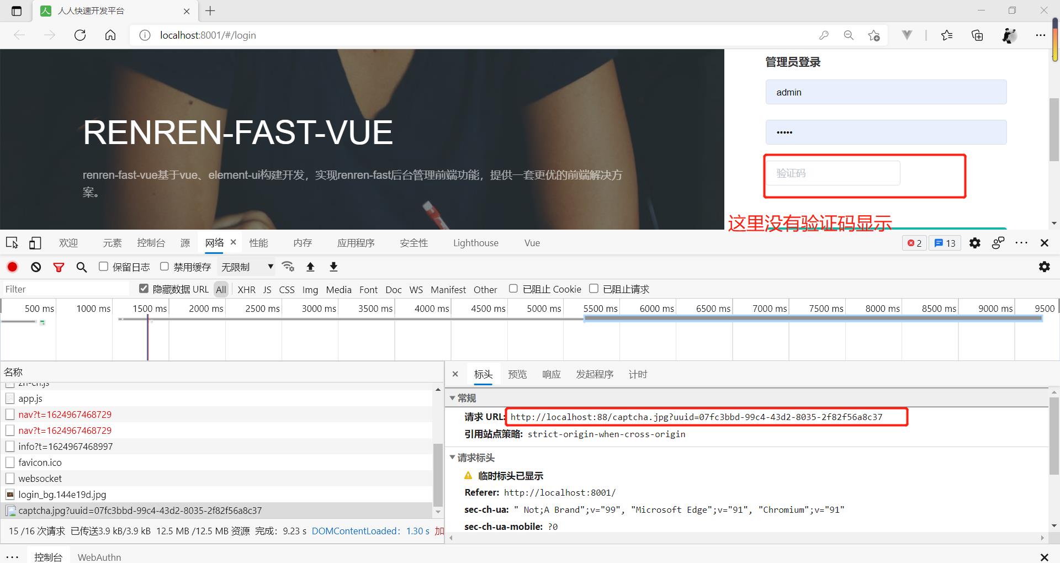Add this page to favorites star icon
This screenshot has width=1060, height=563.
click(x=873, y=35)
